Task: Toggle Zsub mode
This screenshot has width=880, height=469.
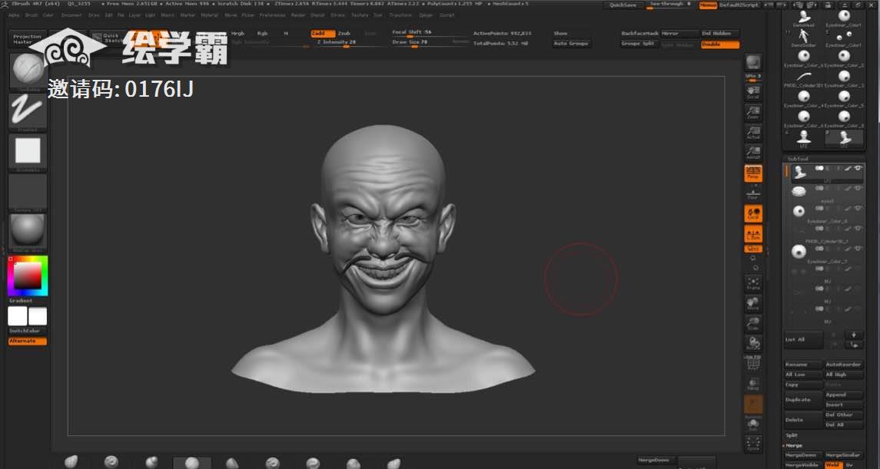Action: click(x=344, y=34)
